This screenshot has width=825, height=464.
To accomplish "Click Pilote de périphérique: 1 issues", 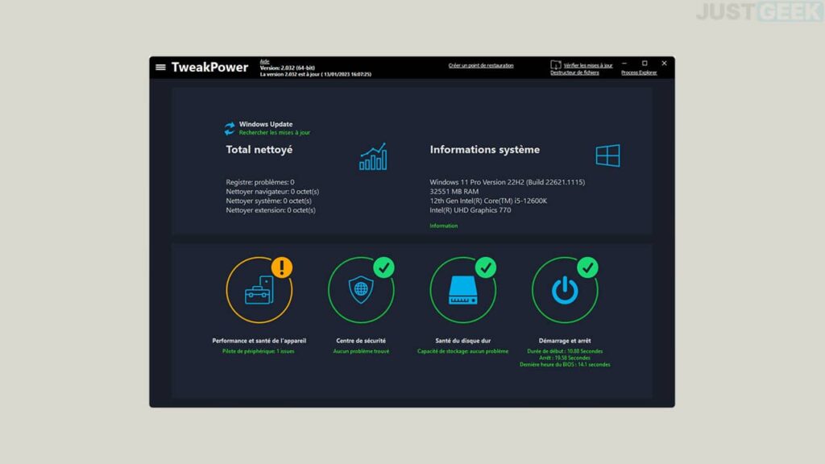I will (x=259, y=351).
